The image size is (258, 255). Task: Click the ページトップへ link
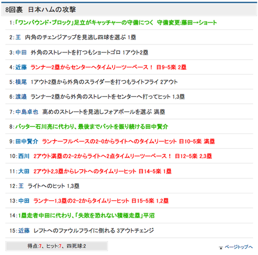[239, 247]
